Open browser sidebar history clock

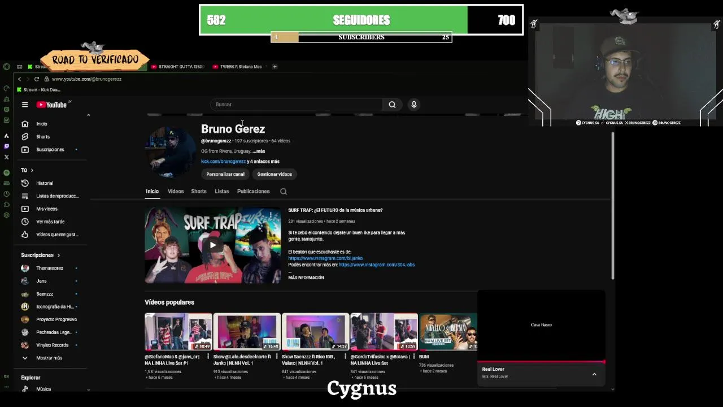6,194
